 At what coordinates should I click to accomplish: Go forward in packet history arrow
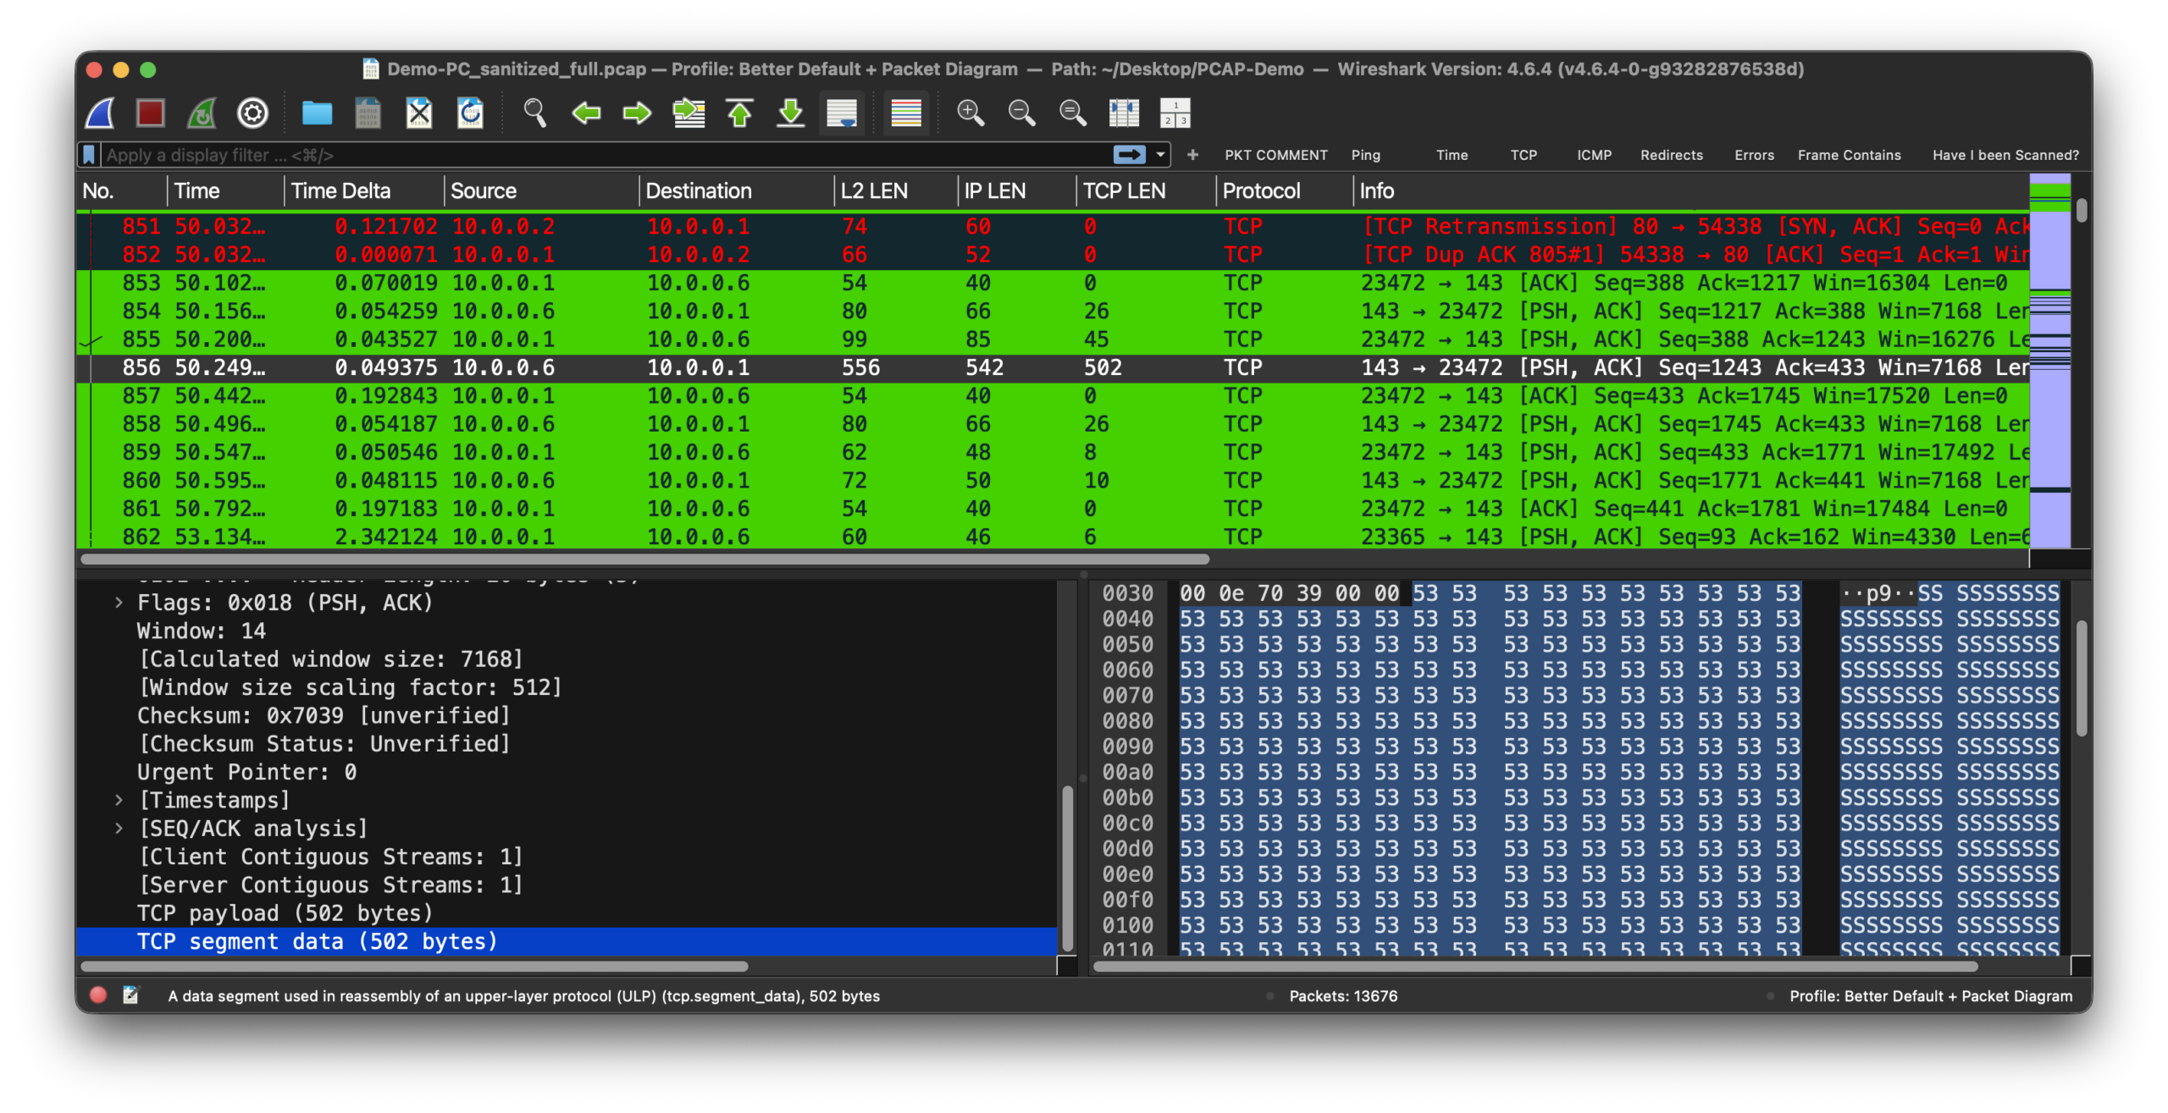coord(637,113)
